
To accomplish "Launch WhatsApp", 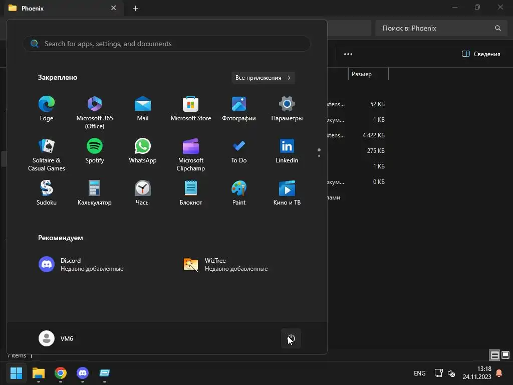I will (x=143, y=151).
